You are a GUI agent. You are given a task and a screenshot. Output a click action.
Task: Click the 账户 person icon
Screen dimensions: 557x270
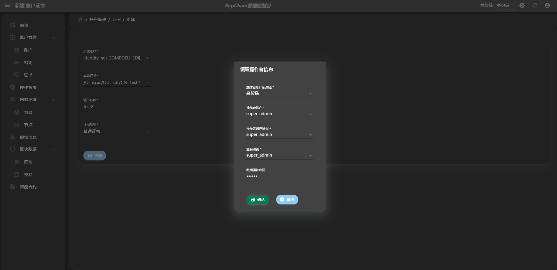coord(17,50)
